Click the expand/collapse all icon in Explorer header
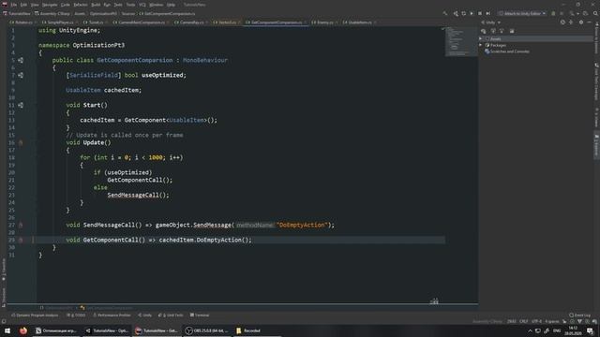Viewport: 600px width, 337px height. [571, 22]
